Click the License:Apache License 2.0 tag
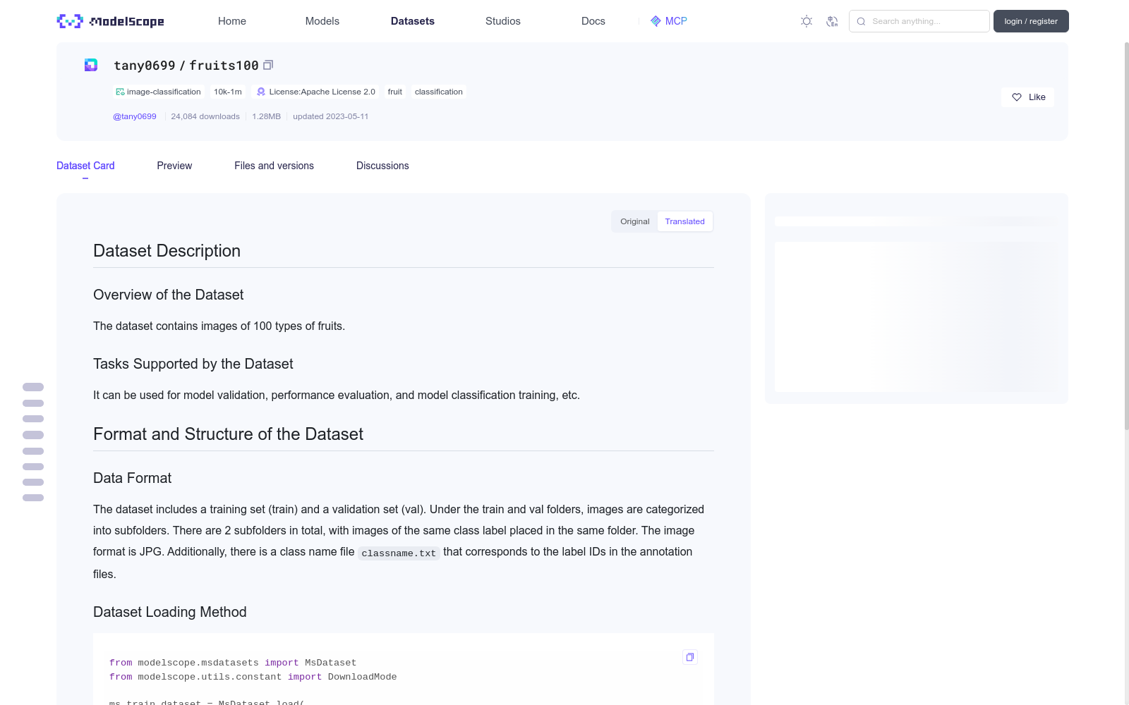The width and height of the screenshot is (1129, 705). tap(316, 92)
